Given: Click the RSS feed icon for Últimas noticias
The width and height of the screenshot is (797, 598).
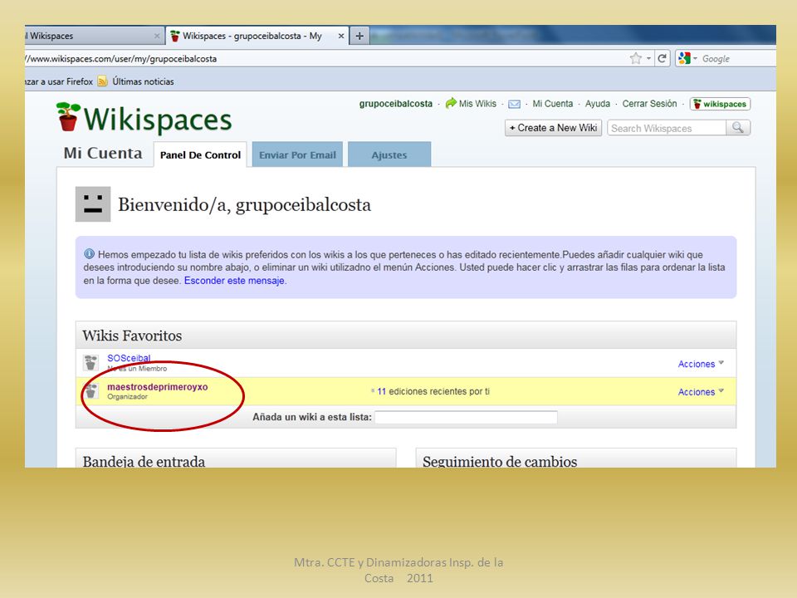Looking at the screenshot, I should 102,81.
